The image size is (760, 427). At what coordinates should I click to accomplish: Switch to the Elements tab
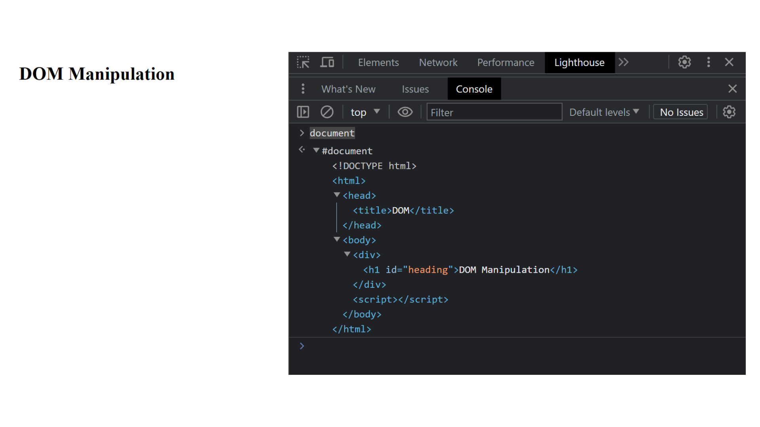click(378, 62)
